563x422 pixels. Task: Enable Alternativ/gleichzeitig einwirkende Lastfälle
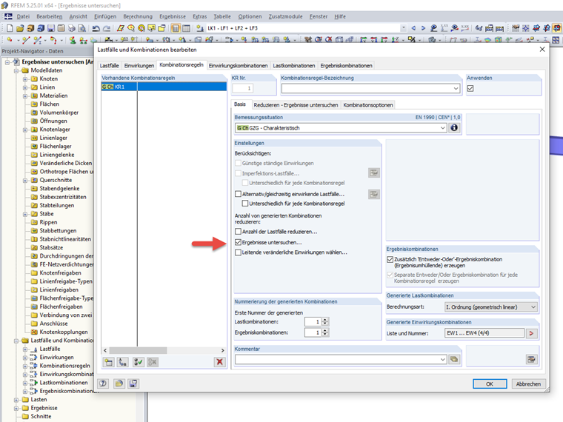(x=238, y=194)
